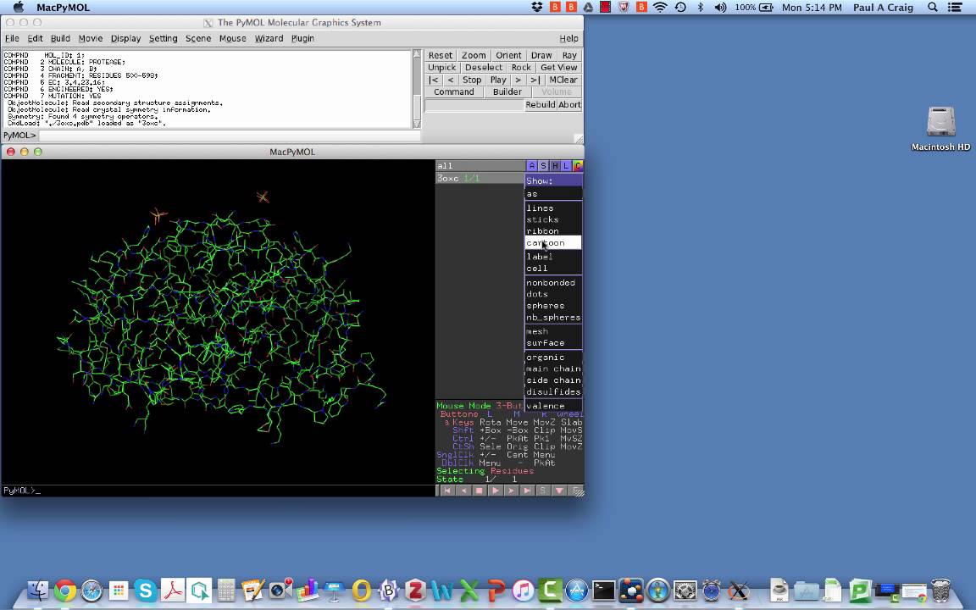Choose 'label' in the Show menu

(x=553, y=257)
